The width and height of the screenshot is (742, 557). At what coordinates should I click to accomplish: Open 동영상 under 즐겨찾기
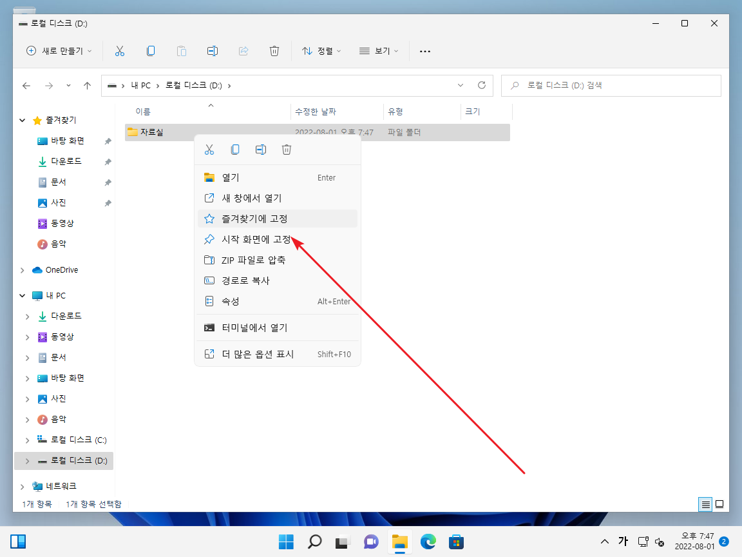click(x=62, y=223)
